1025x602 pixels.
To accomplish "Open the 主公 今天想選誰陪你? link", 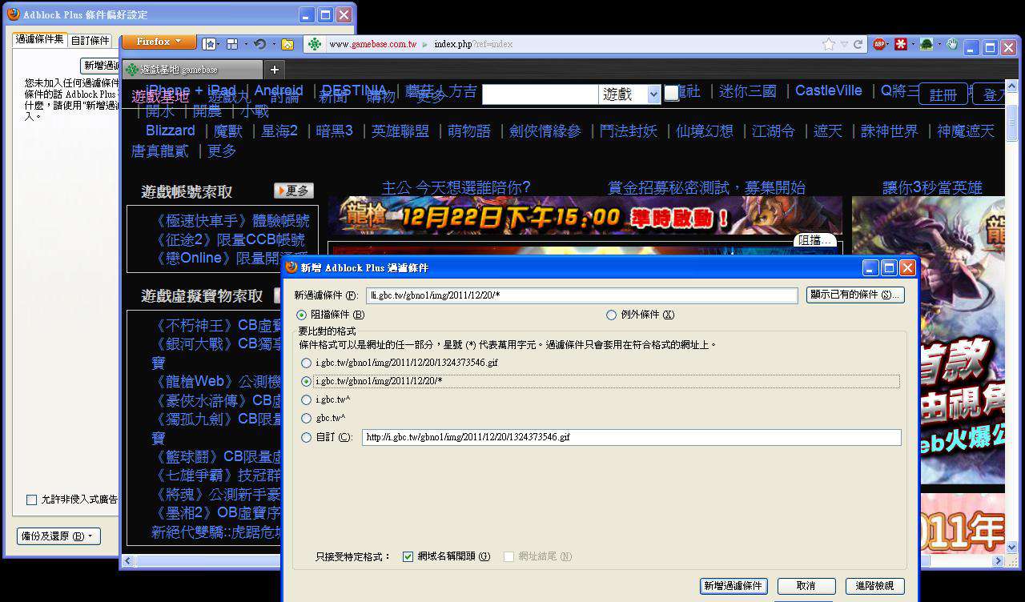I will coord(456,188).
